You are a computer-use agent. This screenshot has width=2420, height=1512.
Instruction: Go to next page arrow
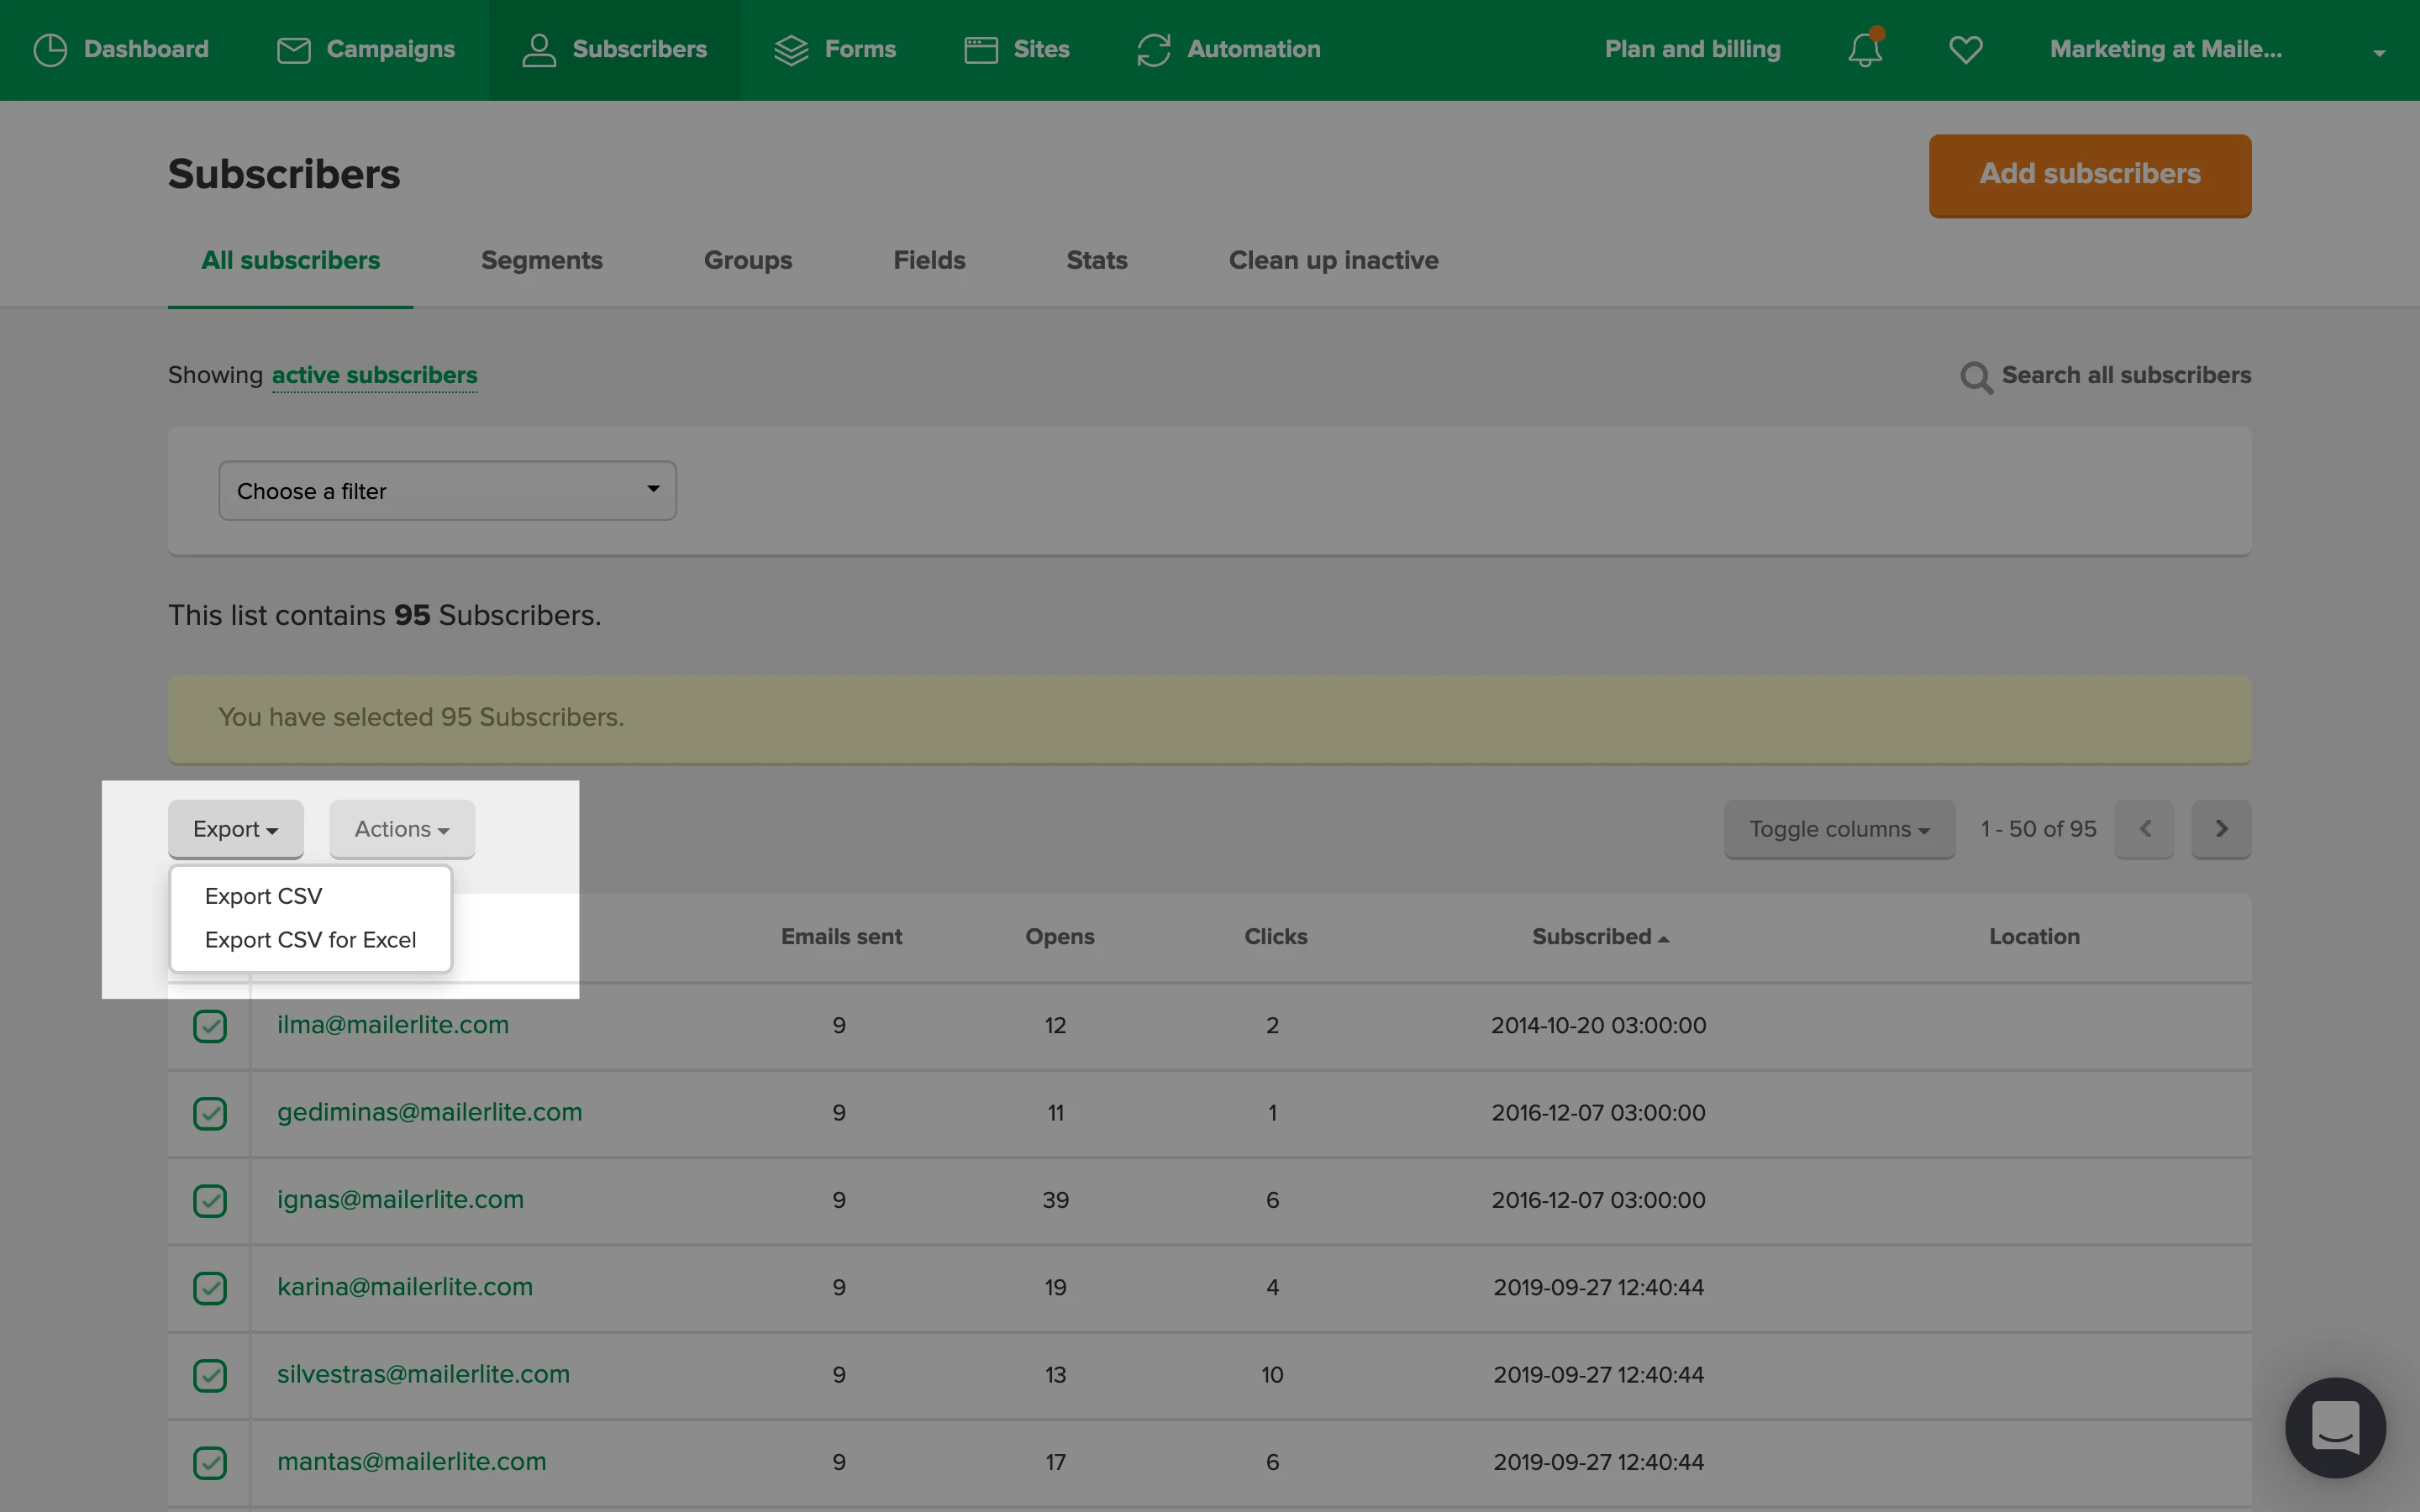coord(2220,828)
